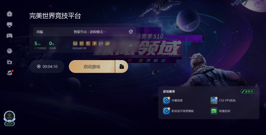Screen dimensions: 266x135
Task: Toggle the chain-link acceleration engine icon
Action: (x=75, y=43)
